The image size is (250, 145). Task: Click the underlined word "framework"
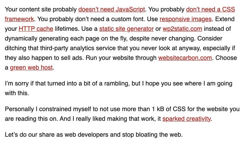(19, 19)
